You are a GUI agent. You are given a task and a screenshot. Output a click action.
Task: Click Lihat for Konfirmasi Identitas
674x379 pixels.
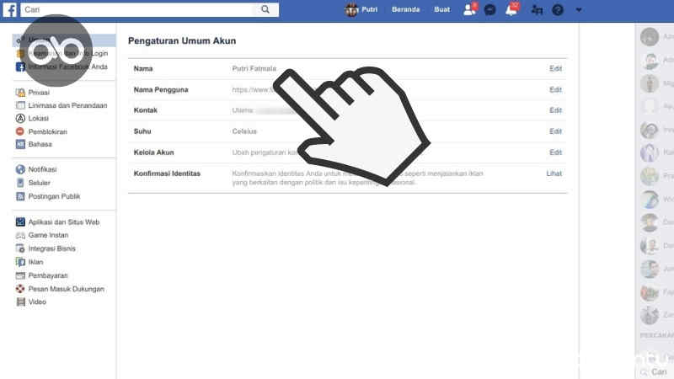[554, 173]
